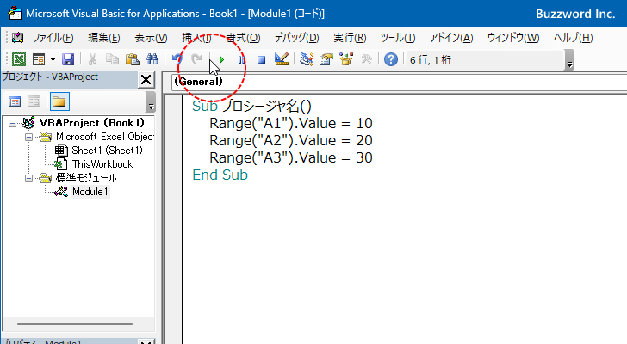Click the End Sub code line
627x344 pixels.
[220, 175]
